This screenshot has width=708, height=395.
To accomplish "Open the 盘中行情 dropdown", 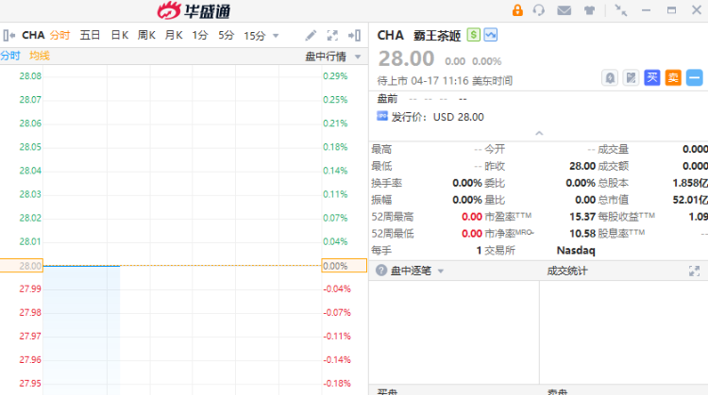I will click(x=332, y=57).
